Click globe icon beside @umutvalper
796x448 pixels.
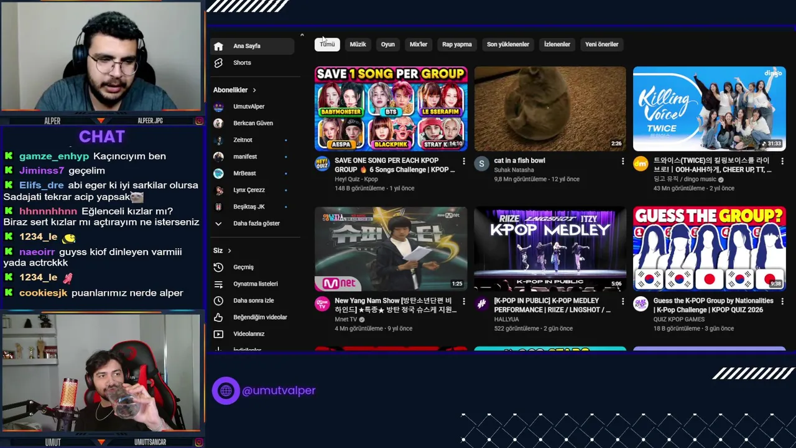[x=226, y=391]
